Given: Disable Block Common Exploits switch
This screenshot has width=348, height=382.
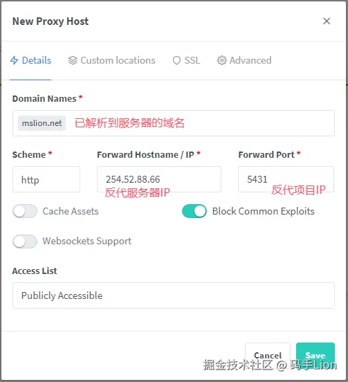Looking at the screenshot, I should tap(194, 211).
